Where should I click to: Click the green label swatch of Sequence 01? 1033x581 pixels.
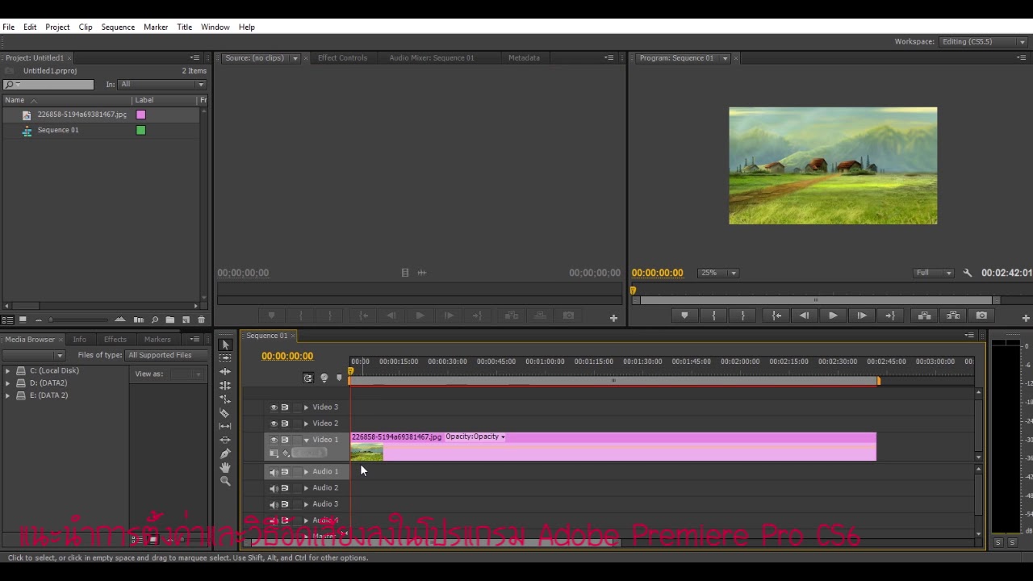click(141, 130)
